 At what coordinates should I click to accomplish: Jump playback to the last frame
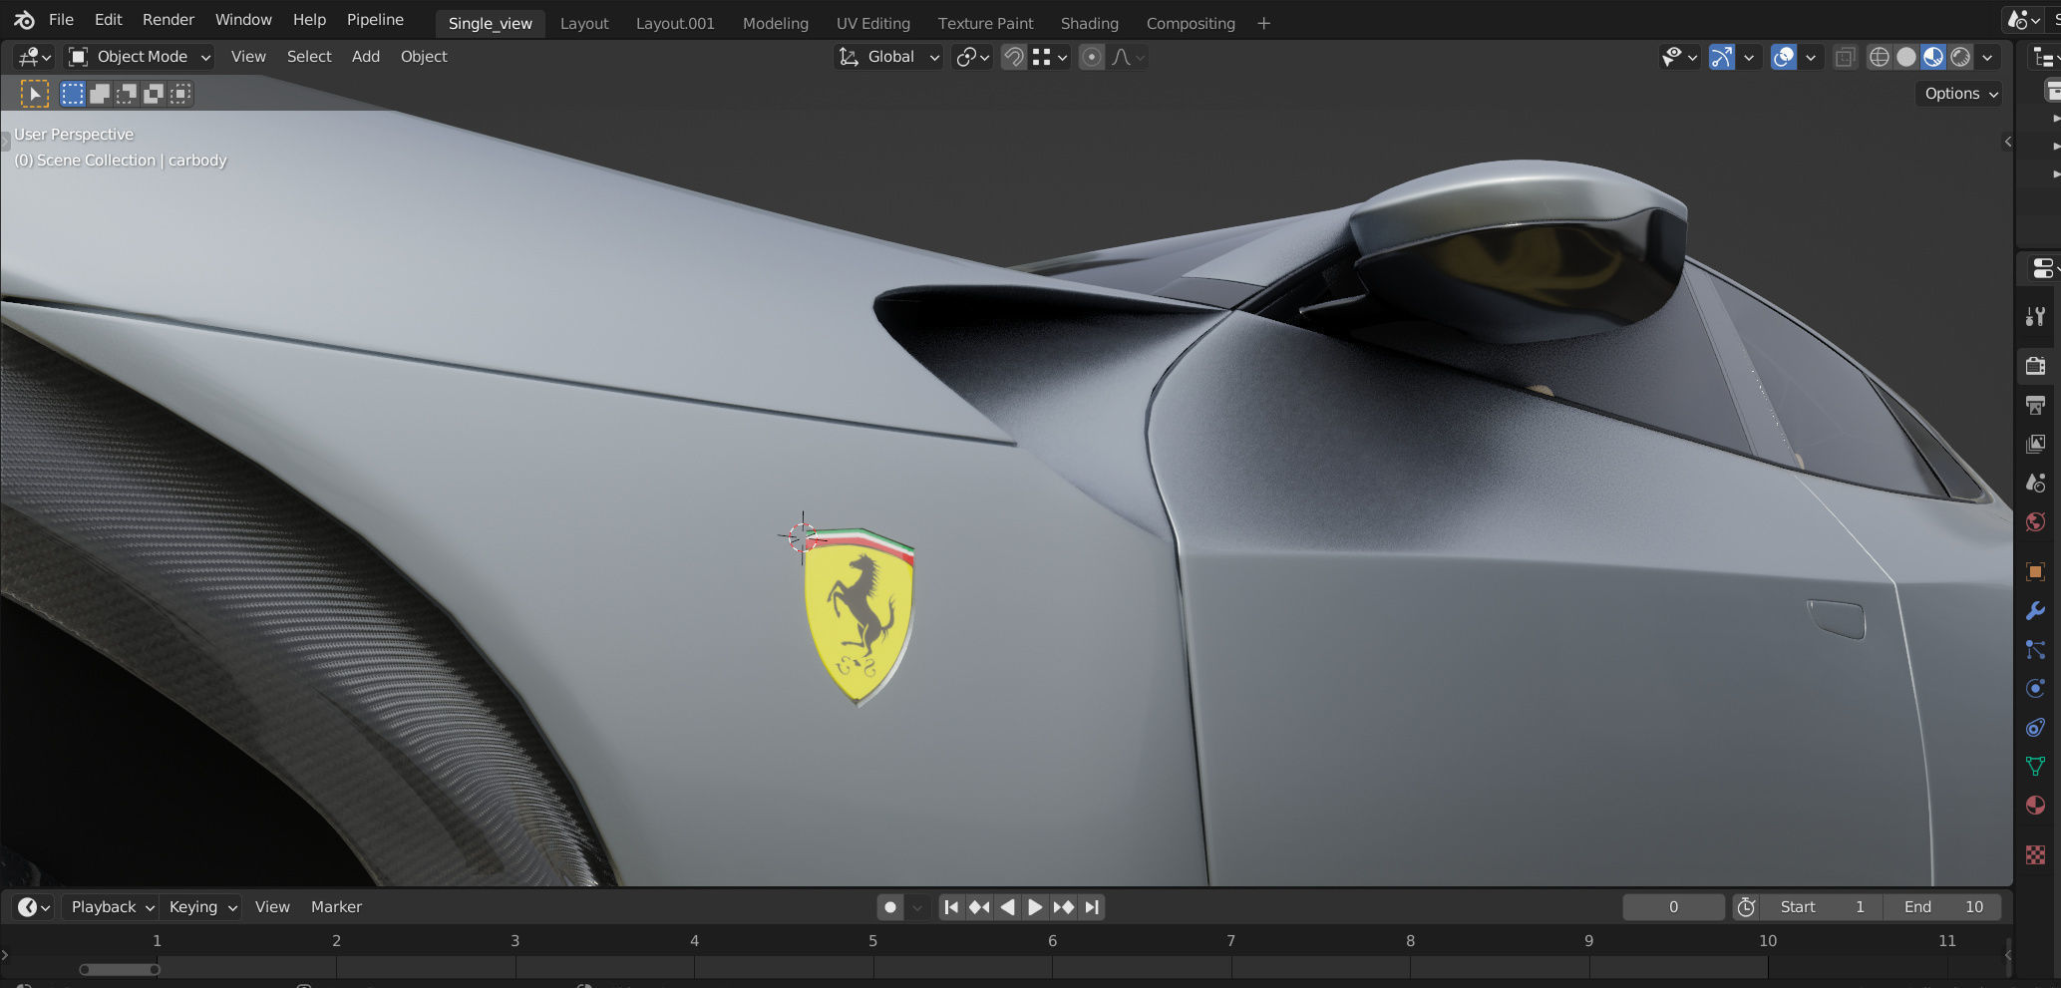1091,907
